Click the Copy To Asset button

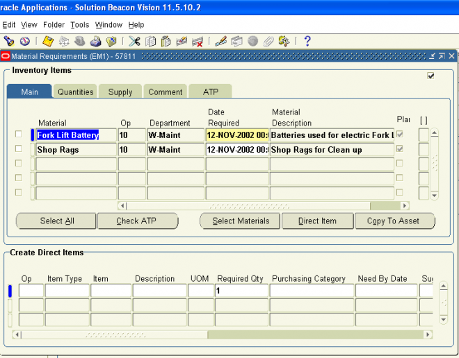coord(394,221)
